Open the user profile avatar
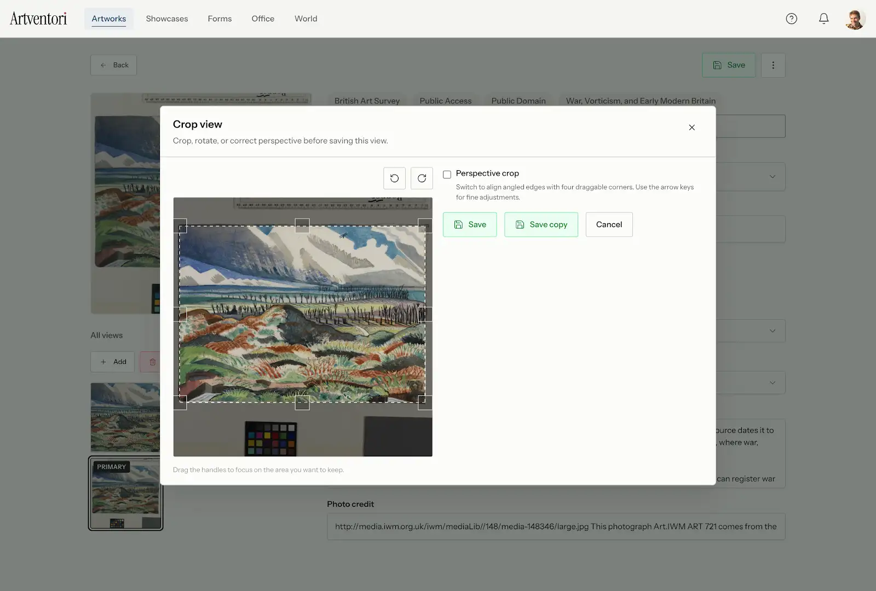 (x=855, y=19)
